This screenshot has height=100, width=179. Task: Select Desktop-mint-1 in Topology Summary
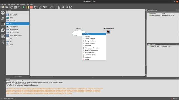(x=156, y=15)
